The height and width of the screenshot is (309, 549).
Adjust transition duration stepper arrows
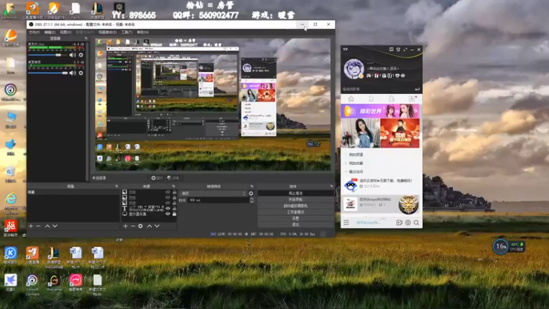251,200
